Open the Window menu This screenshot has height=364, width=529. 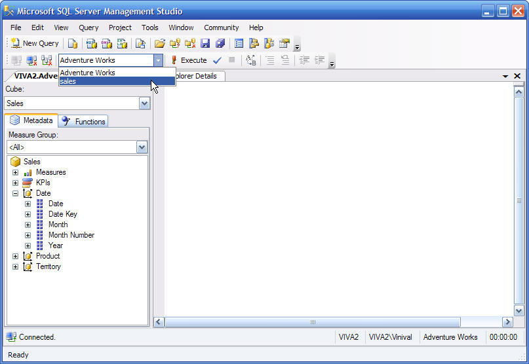pos(181,27)
